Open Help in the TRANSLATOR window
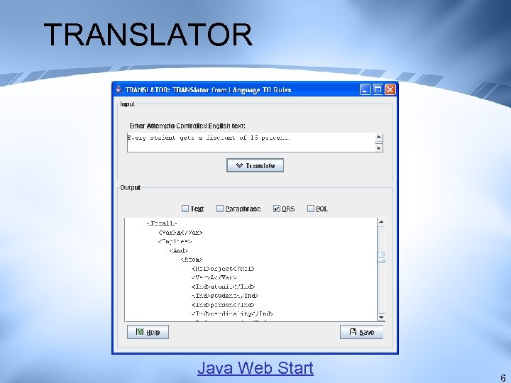The height and width of the screenshot is (383, 511). click(148, 332)
